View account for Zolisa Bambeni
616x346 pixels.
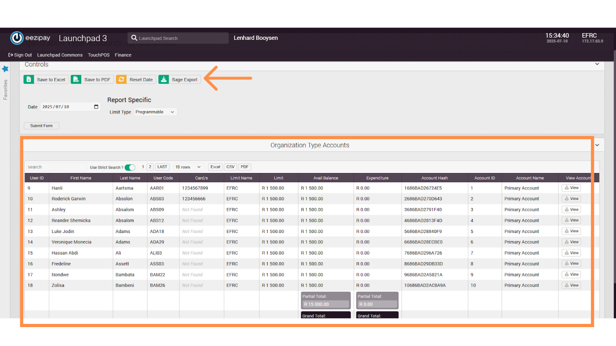571,285
